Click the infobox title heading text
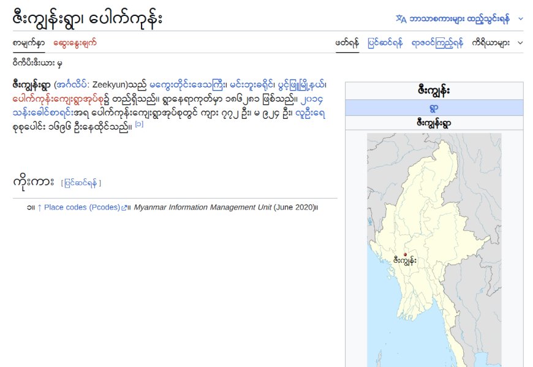 coord(434,91)
